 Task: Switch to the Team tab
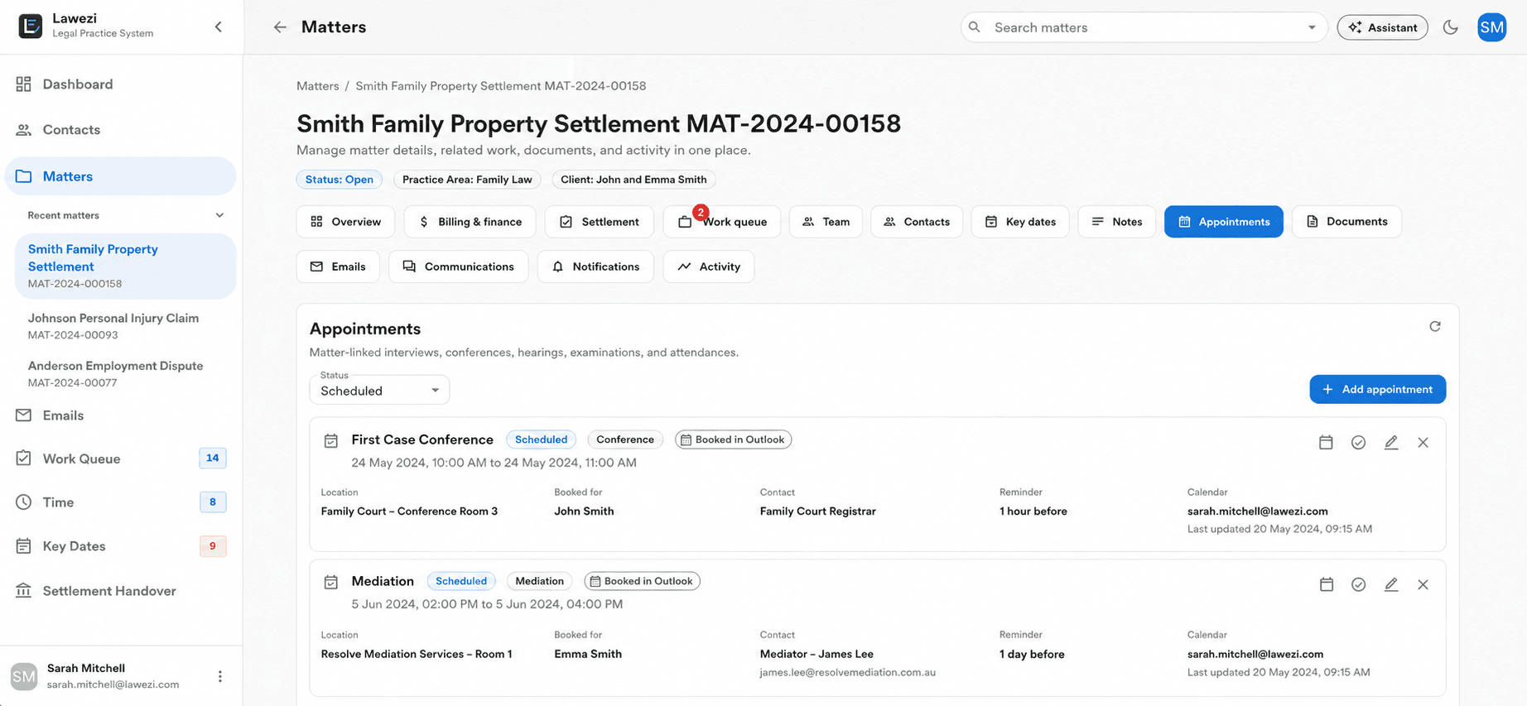pyautogui.click(x=826, y=222)
